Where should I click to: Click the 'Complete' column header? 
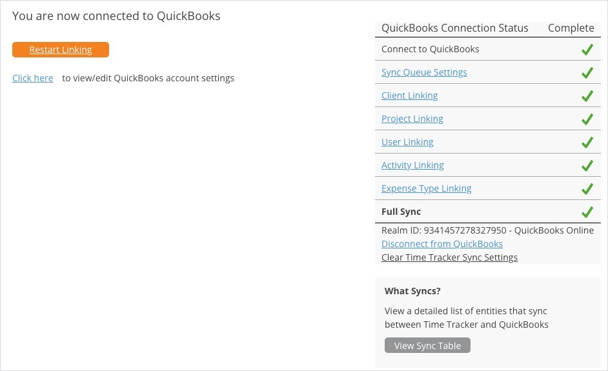(571, 28)
